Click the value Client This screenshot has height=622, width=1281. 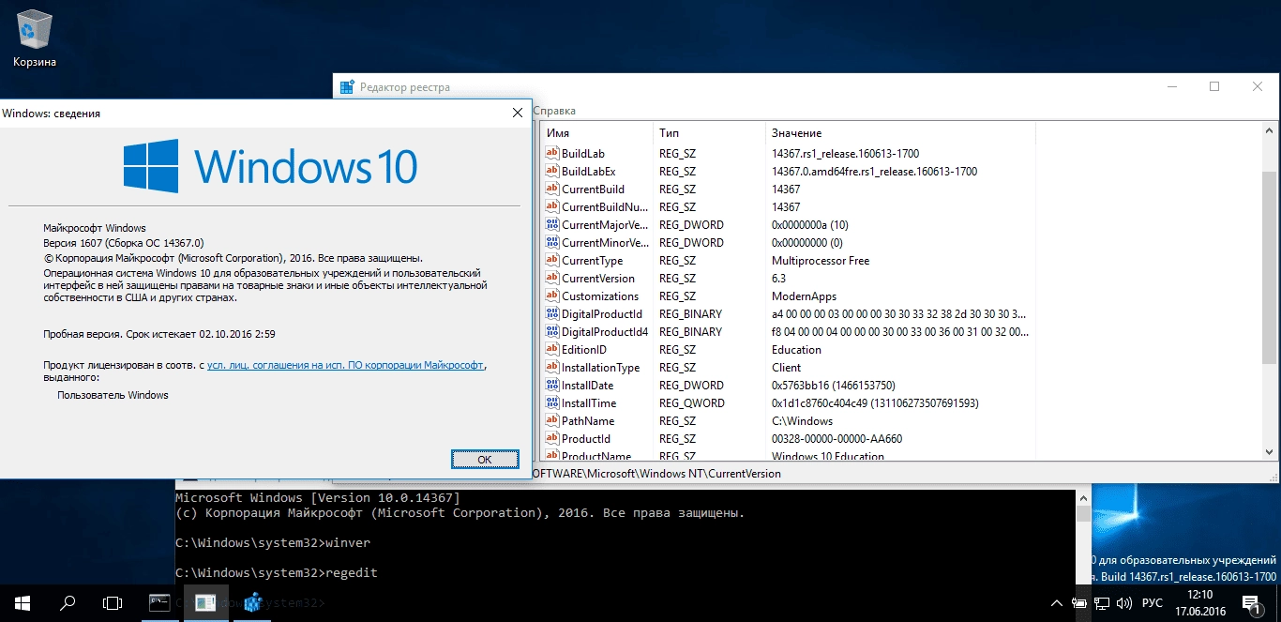(786, 367)
